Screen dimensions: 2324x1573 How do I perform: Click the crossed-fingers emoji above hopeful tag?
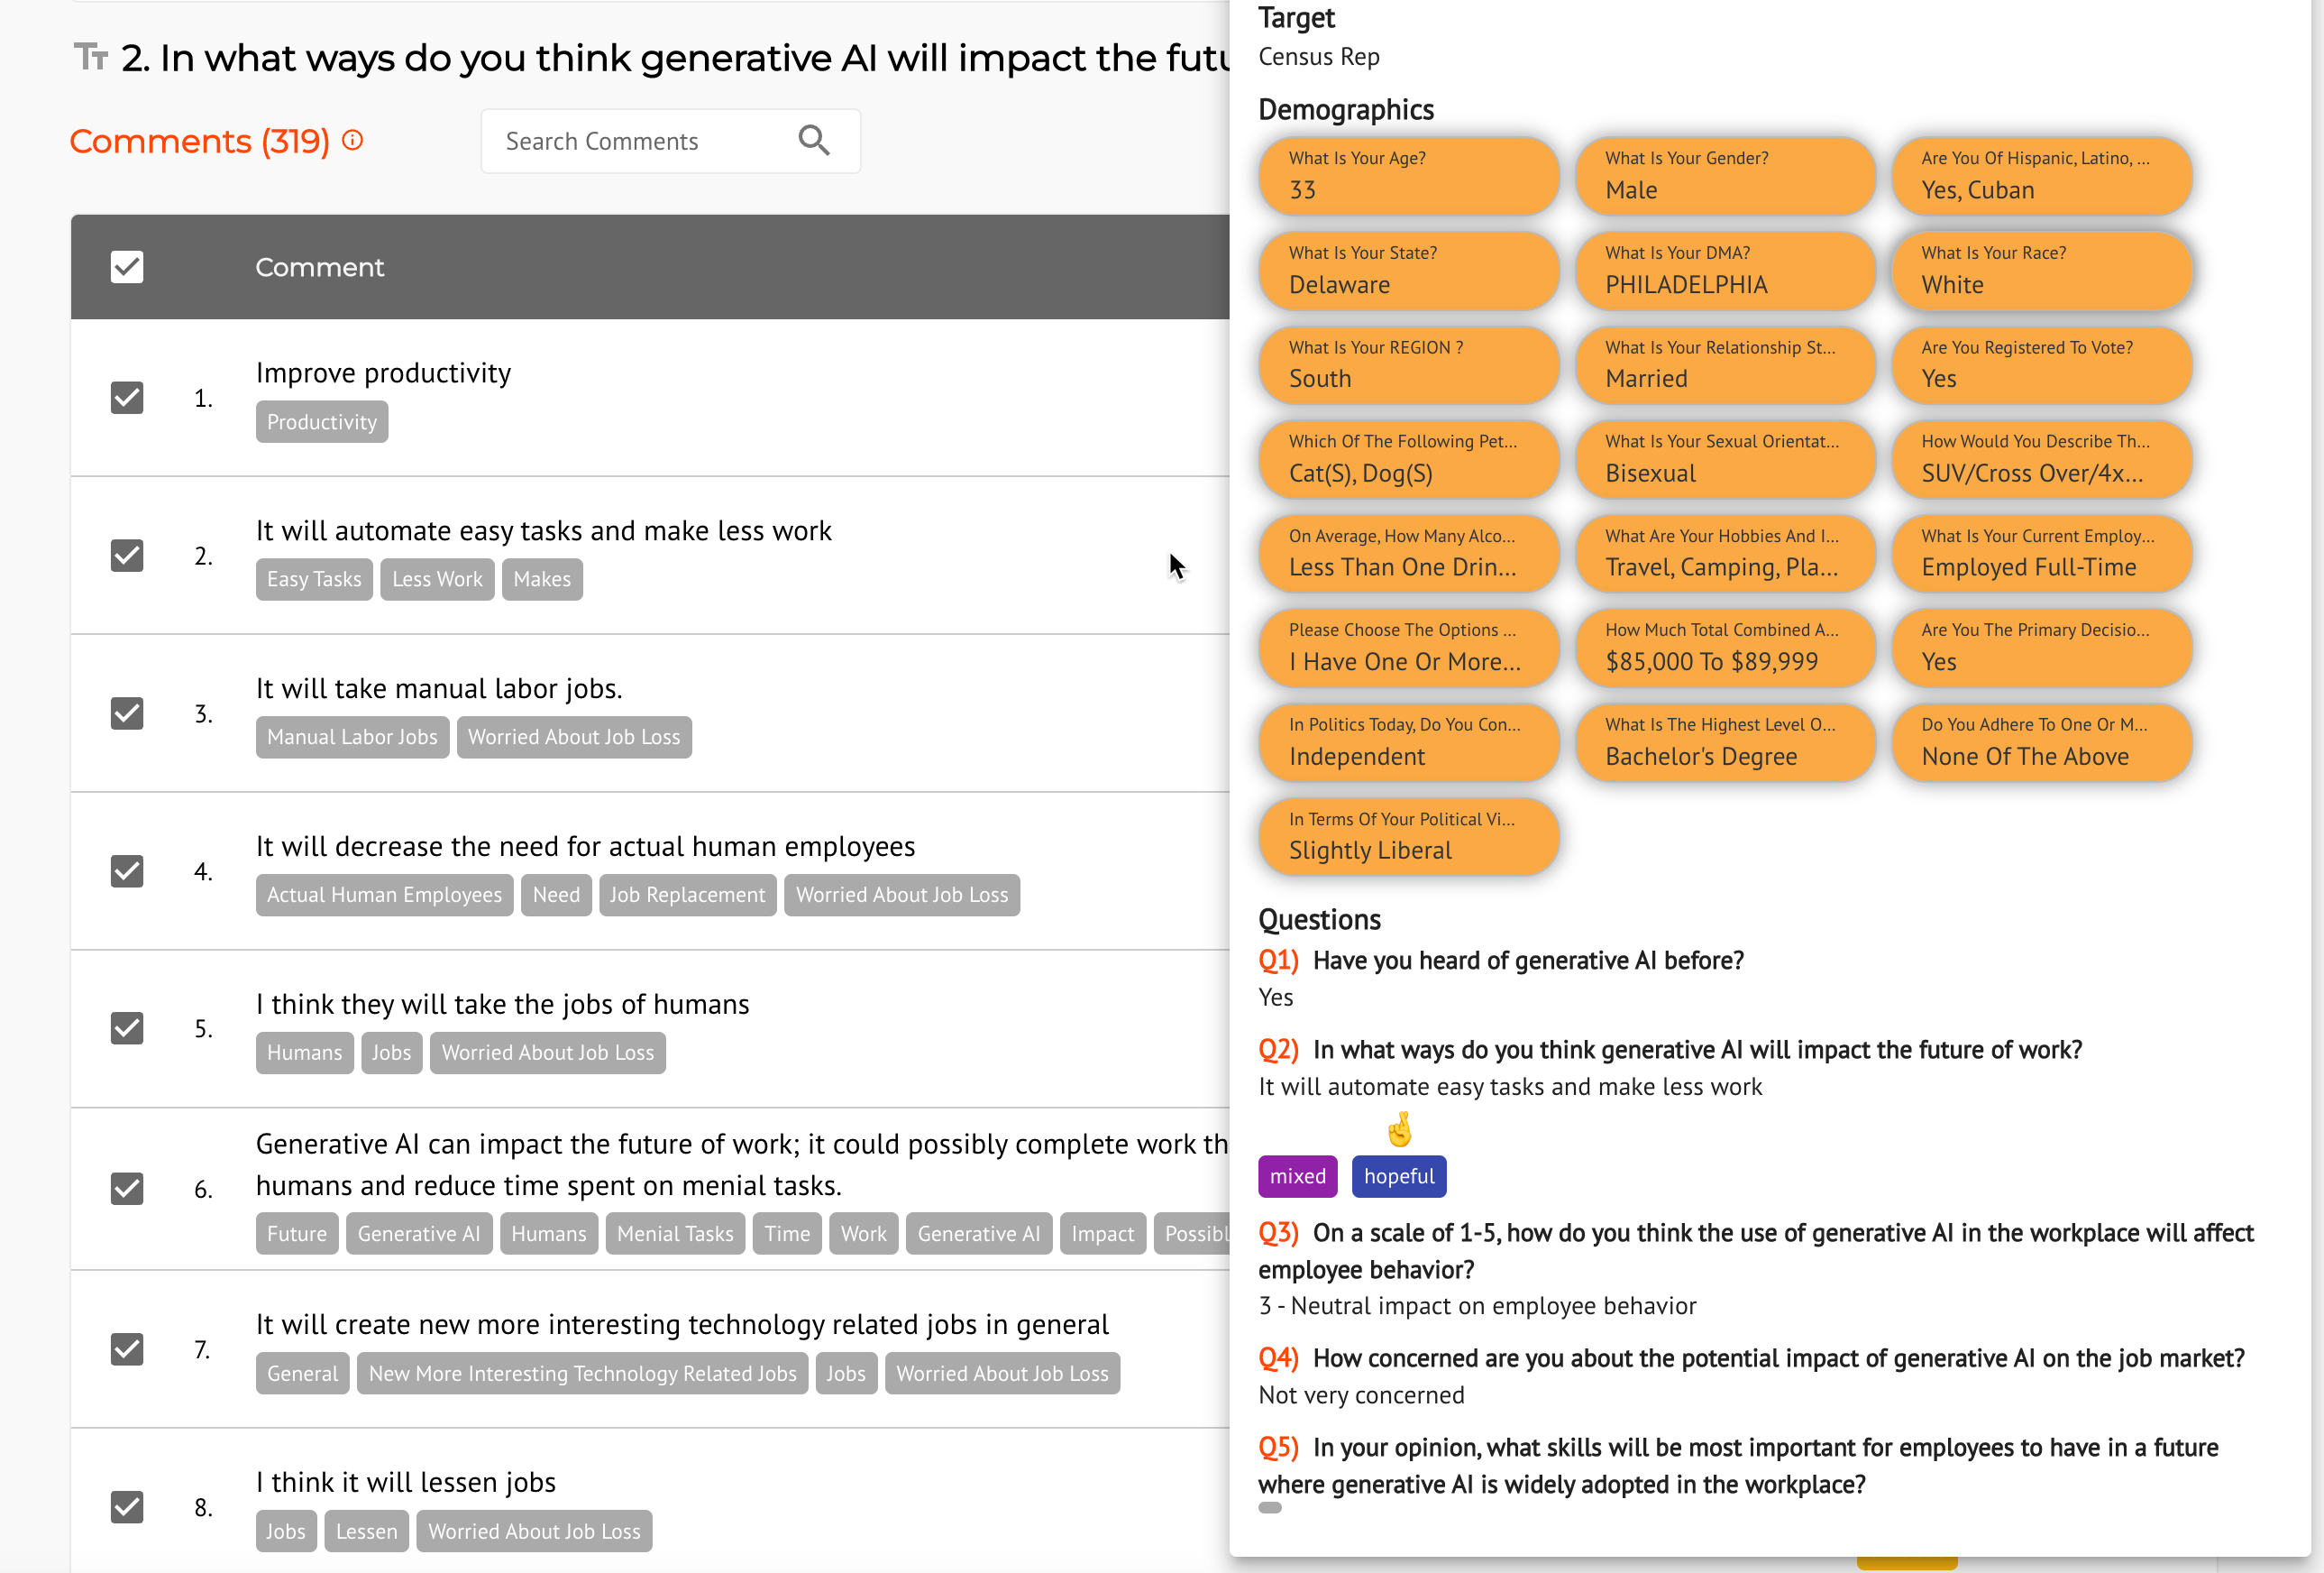pyautogui.click(x=1399, y=1130)
